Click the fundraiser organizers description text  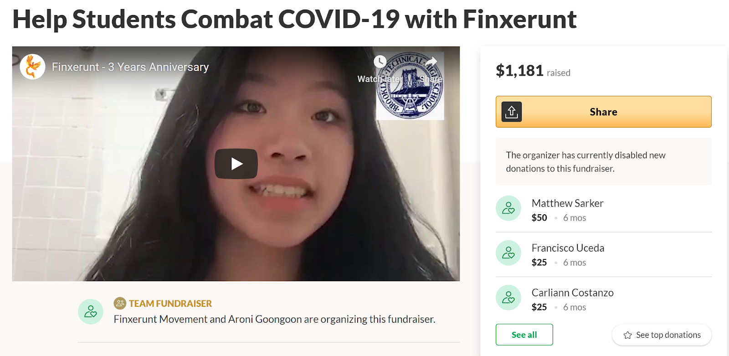pyautogui.click(x=274, y=319)
